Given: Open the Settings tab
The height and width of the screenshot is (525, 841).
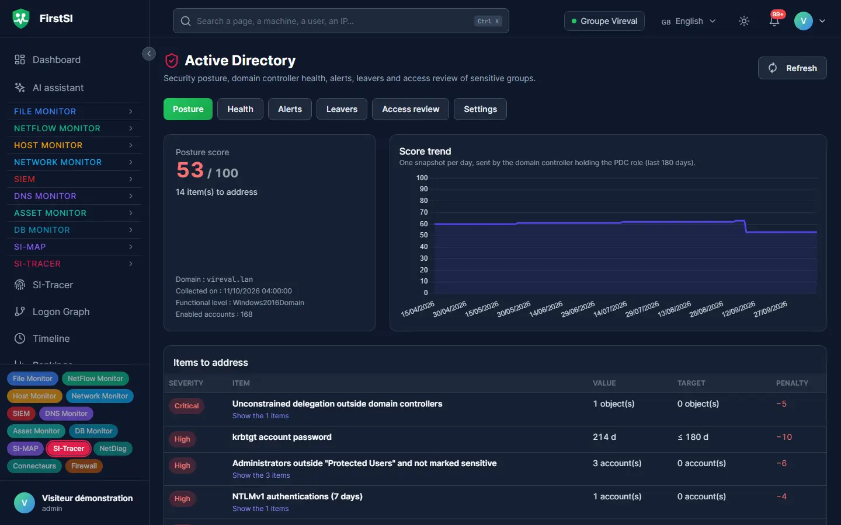Looking at the screenshot, I should [480, 109].
